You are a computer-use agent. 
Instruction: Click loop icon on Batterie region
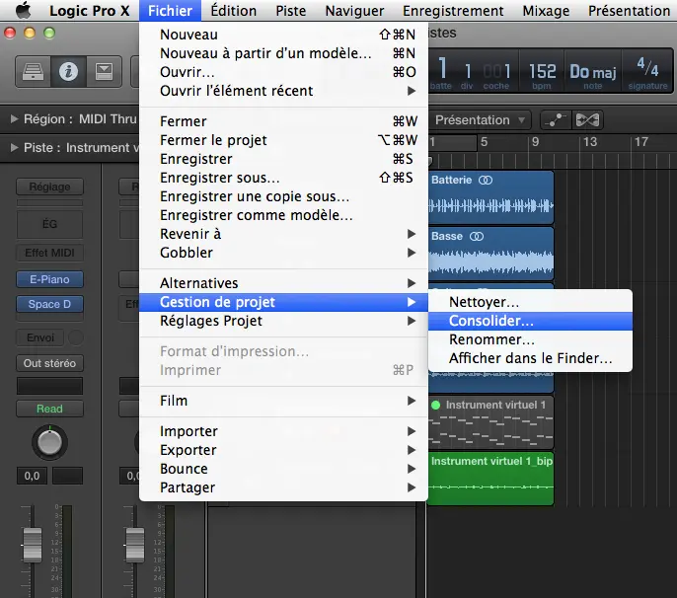485,181
